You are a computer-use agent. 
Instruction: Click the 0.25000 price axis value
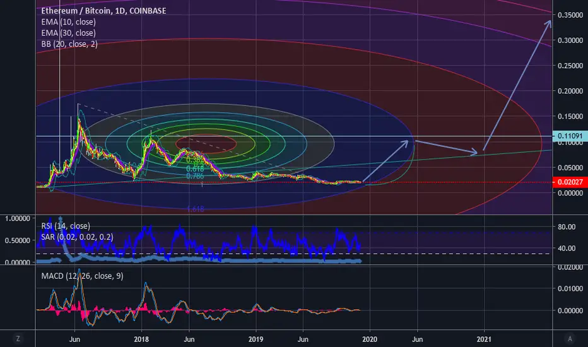tap(570, 66)
